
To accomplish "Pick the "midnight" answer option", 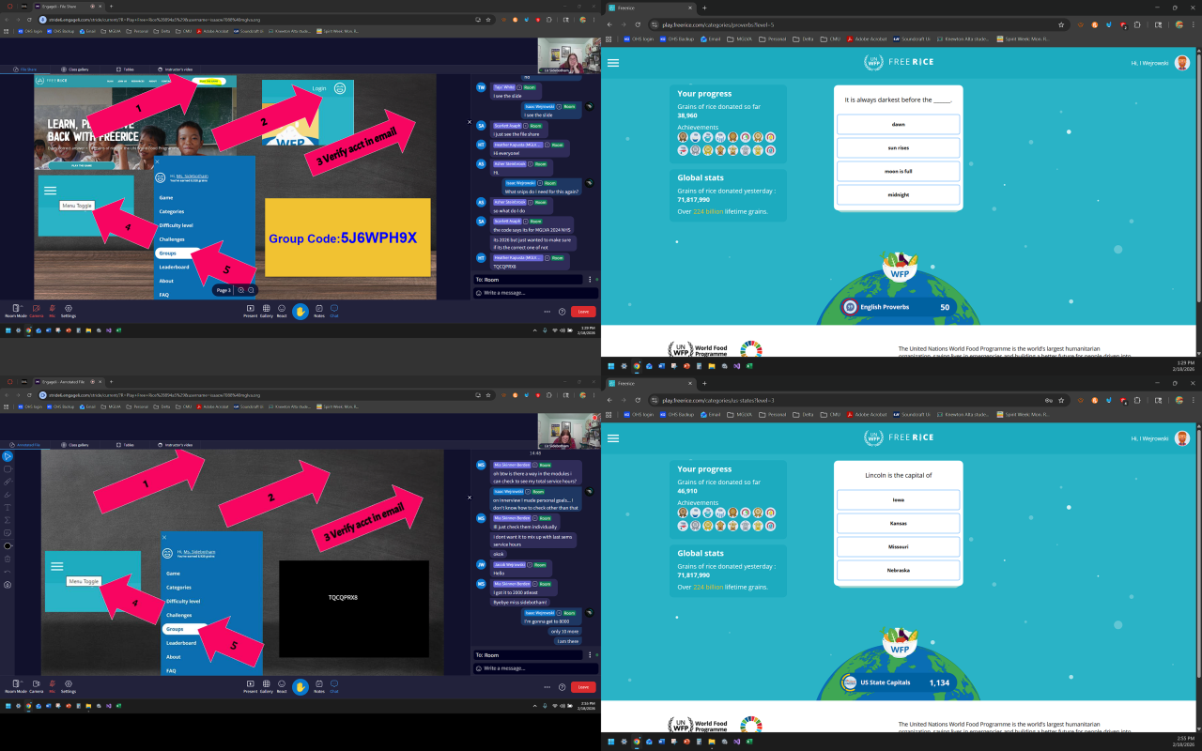I will 898,195.
